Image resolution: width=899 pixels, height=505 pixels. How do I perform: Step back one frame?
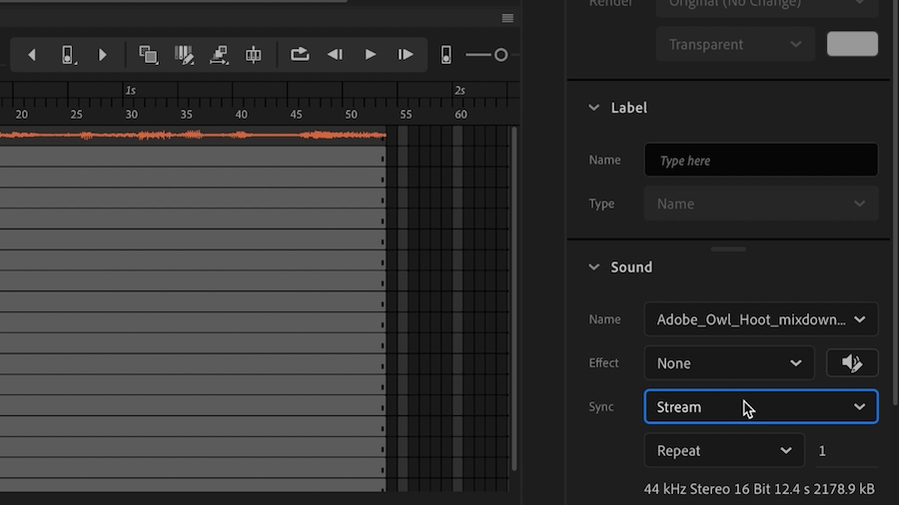(336, 55)
